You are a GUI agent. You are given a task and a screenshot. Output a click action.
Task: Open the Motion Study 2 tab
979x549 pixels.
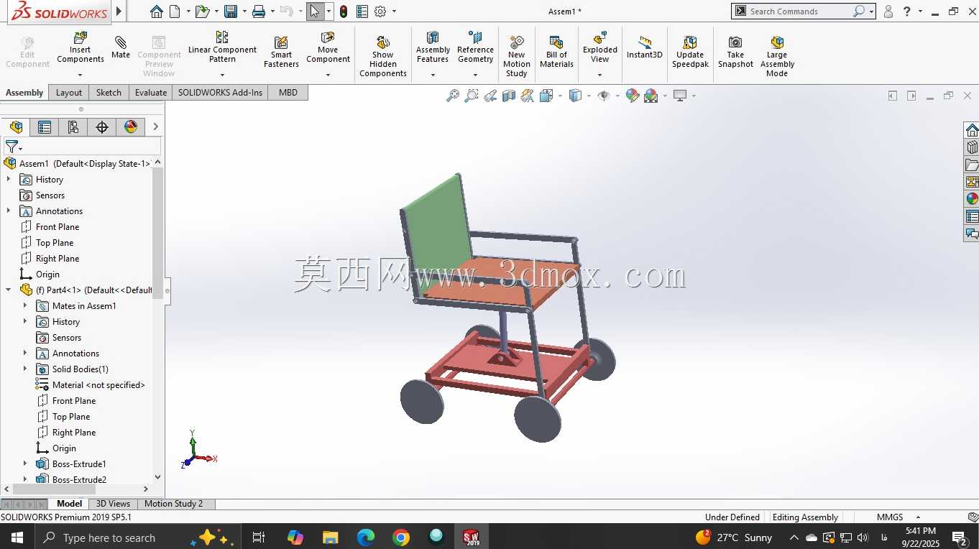point(174,504)
